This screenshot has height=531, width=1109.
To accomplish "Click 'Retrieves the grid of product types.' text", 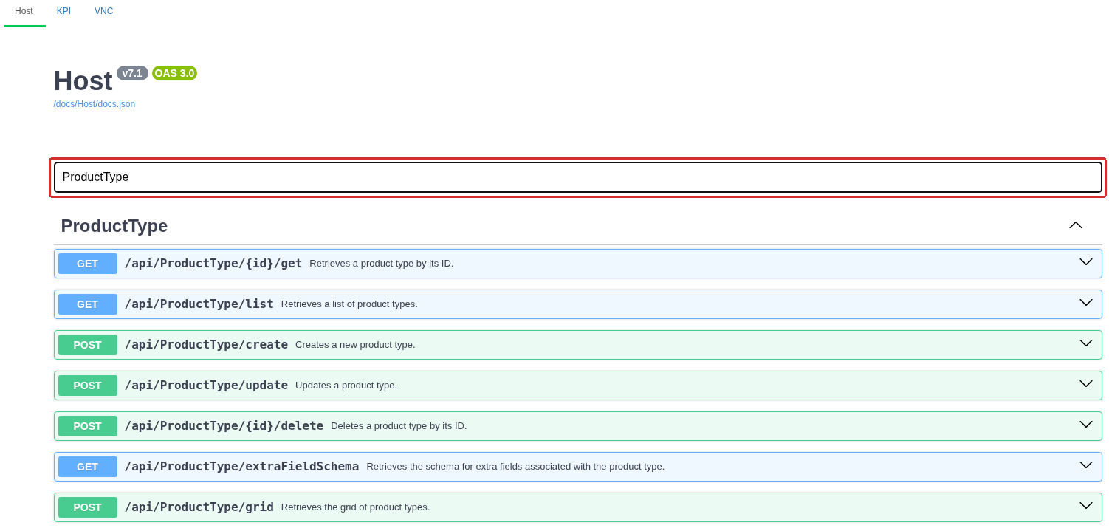I will click(355, 507).
